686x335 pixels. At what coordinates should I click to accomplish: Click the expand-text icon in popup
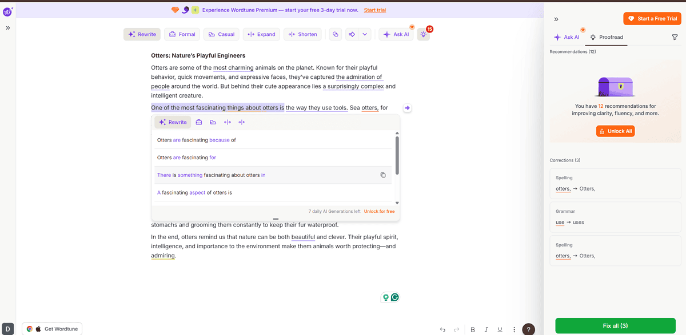pyautogui.click(x=228, y=122)
